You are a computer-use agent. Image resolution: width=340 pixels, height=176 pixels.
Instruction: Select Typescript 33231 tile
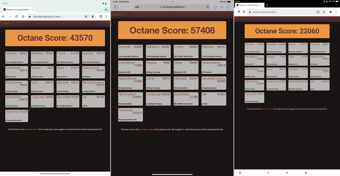point(255,98)
